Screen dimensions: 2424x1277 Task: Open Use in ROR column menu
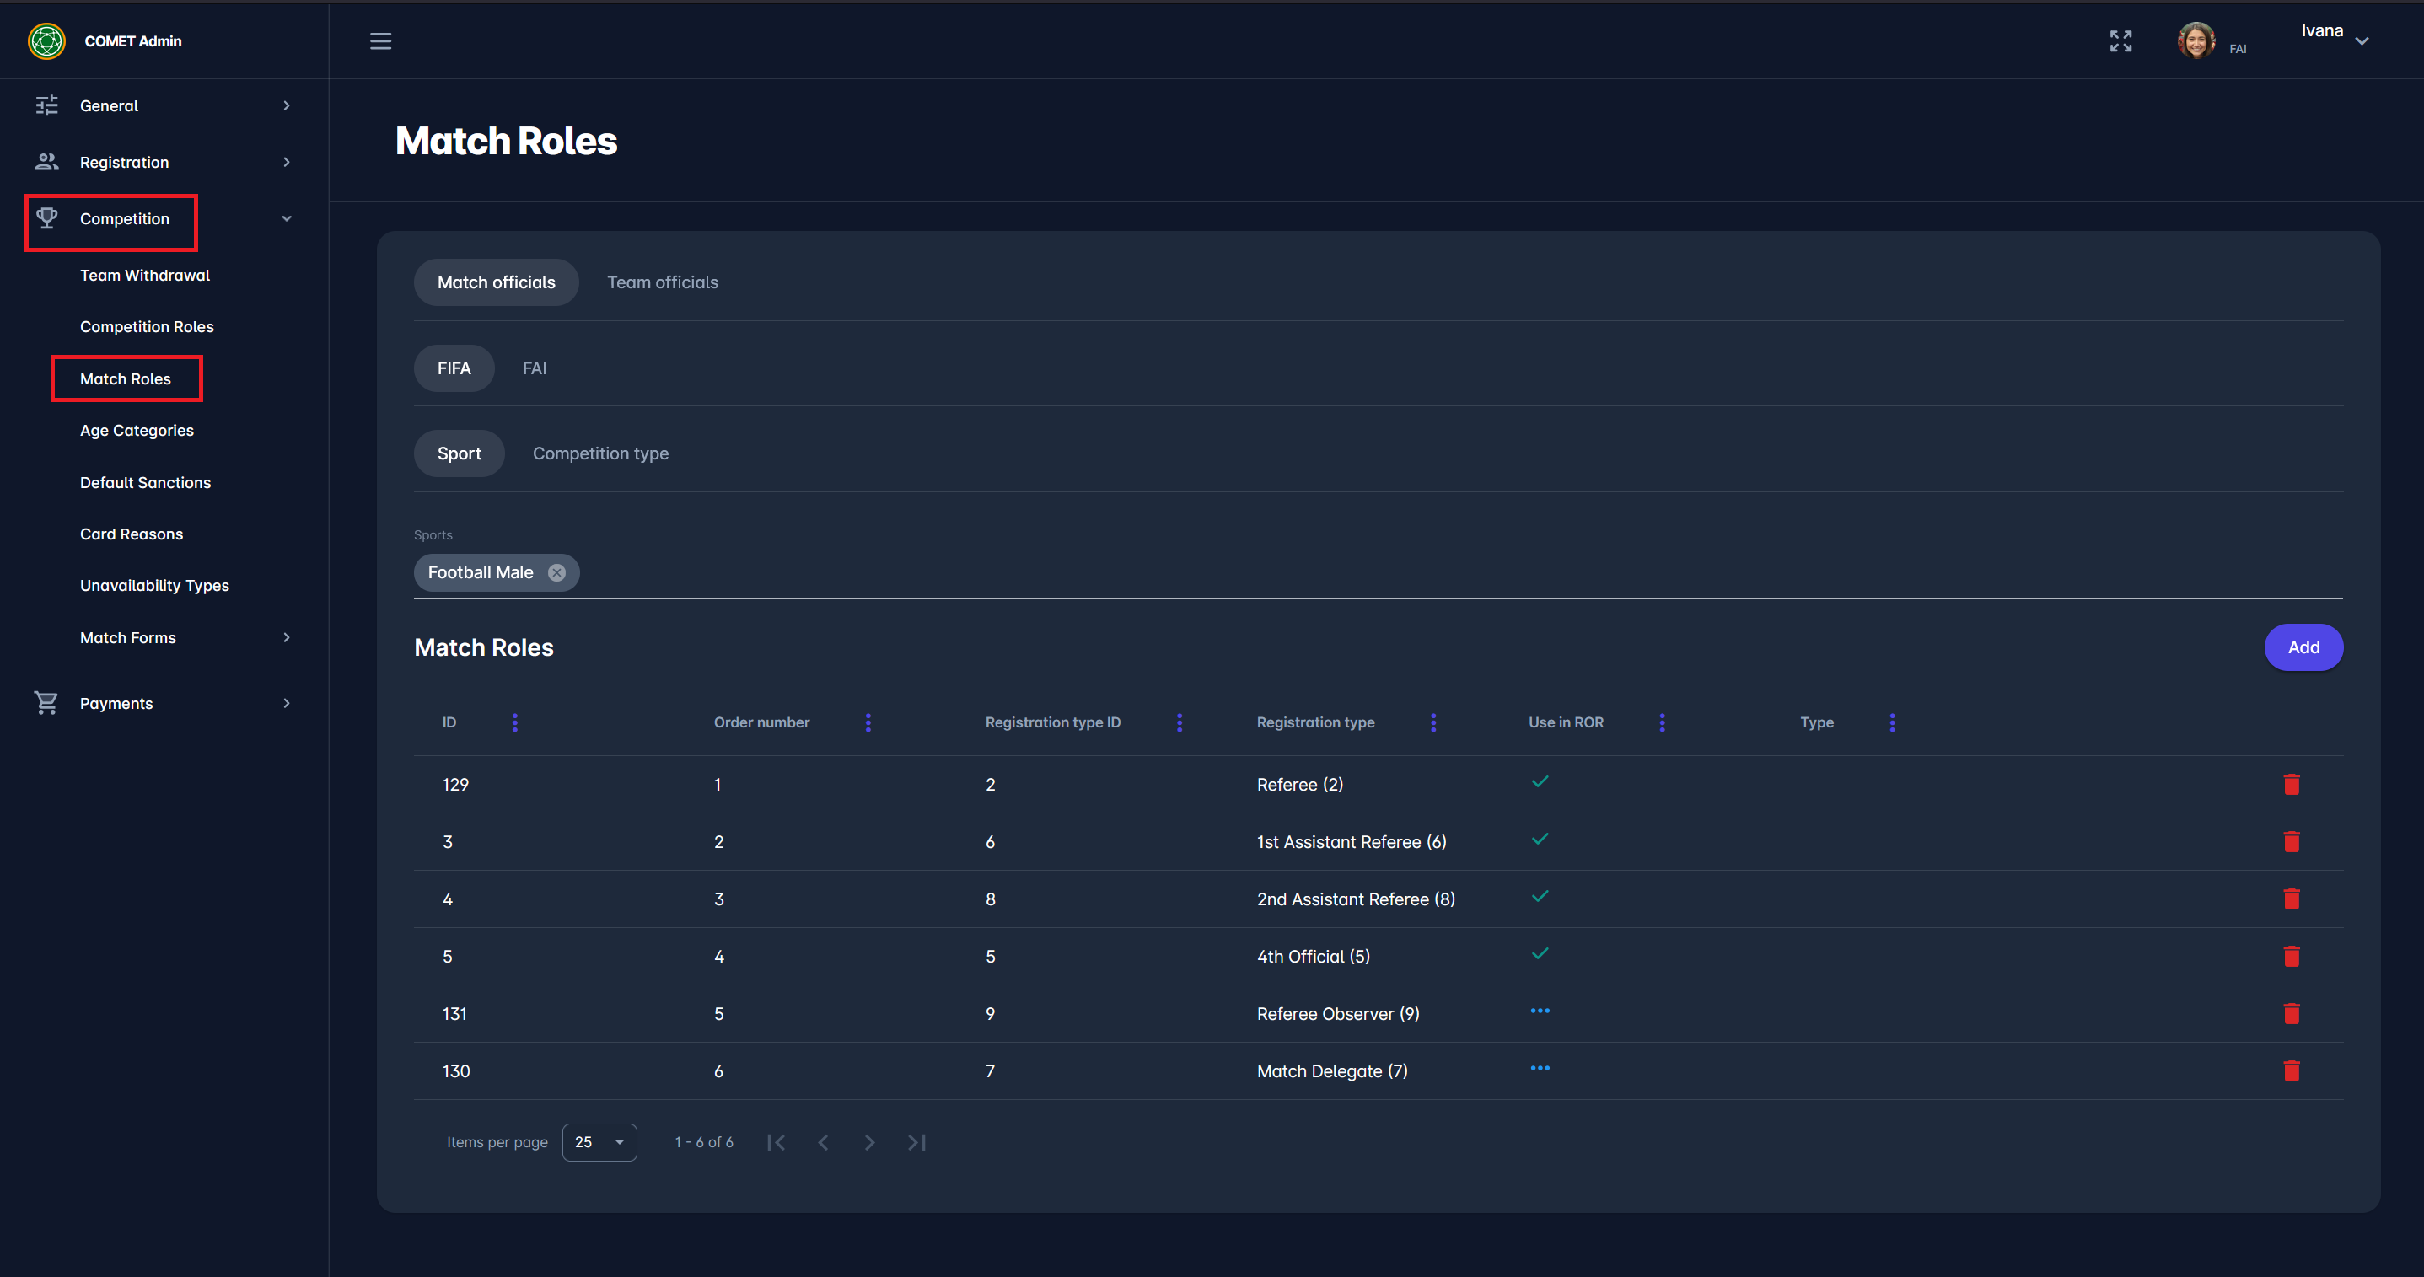(1662, 722)
